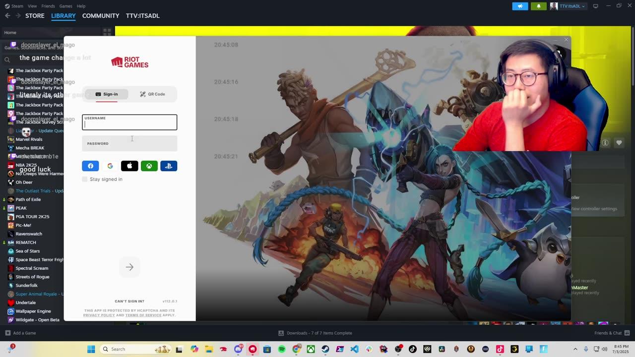Open the Home dropdown in Steam sidebar
The image size is (635, 357).
[x=51, y=32]
